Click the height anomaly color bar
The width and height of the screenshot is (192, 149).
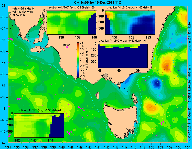click(x=78, y=60)
